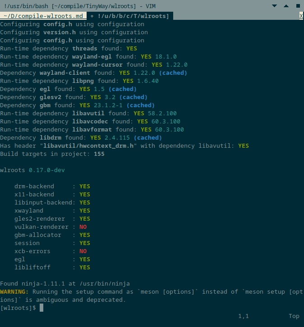Image resolution: width=304 pixels, height=327 pixels.
Task: Click the Top scroll position indicator
Action: (294, 316)
